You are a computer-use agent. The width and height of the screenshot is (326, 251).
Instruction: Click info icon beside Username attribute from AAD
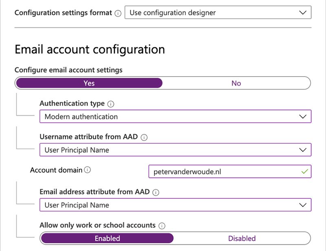143,137
